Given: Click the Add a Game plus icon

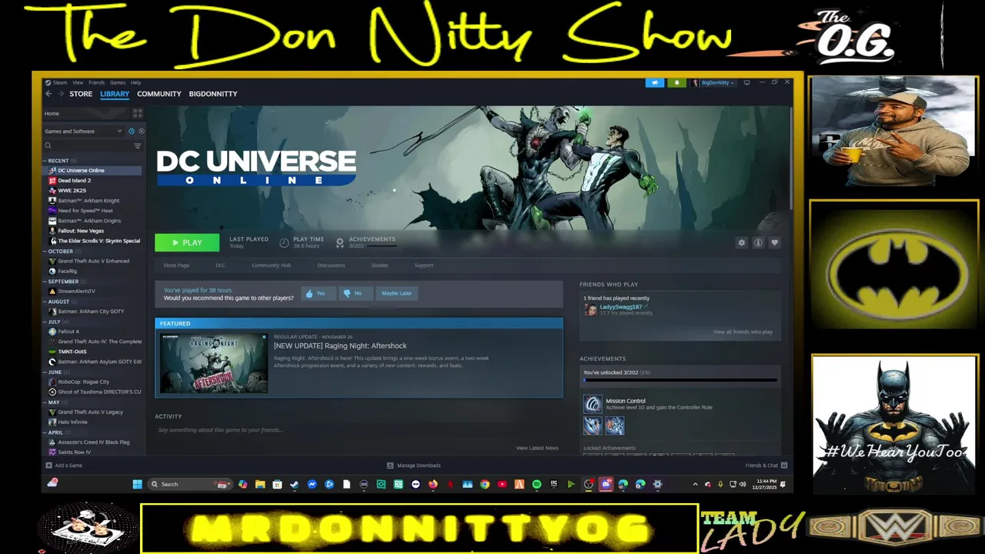Looking at the screenshot, I should pyautogui.click(x=48, y=466).
